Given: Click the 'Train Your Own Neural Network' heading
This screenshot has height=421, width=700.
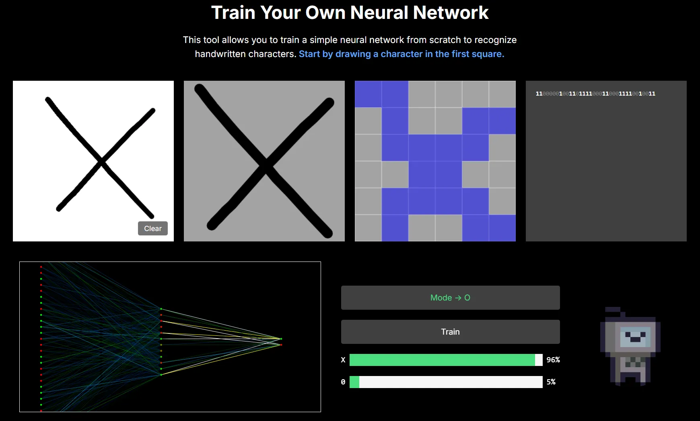Looking at the screenshot, I should pyautogui.click(x=350, y=12).
